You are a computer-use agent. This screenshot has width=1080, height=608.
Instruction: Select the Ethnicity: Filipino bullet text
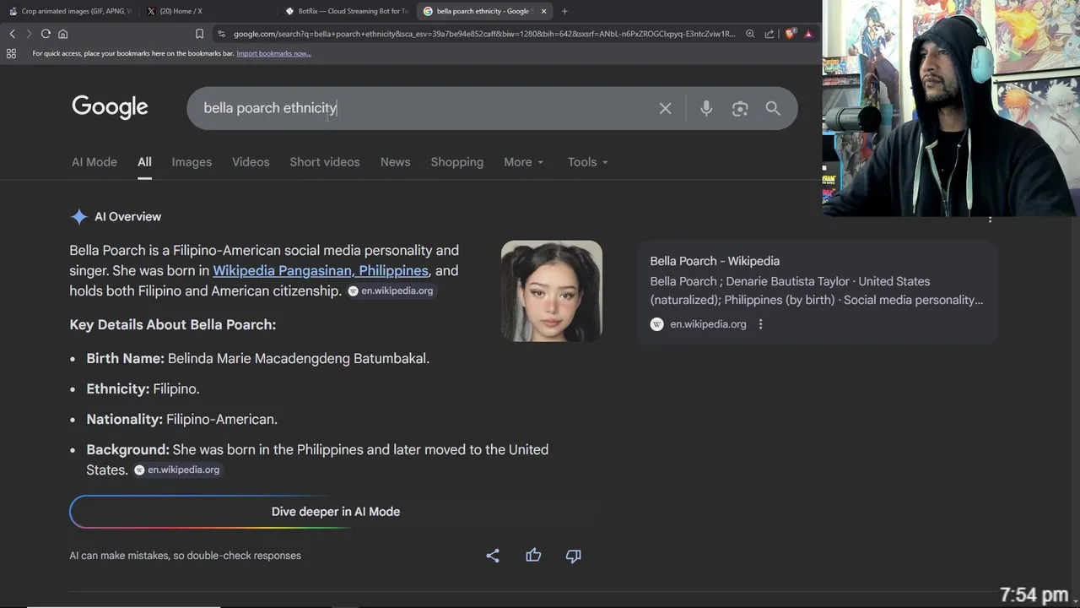point(143,388)
